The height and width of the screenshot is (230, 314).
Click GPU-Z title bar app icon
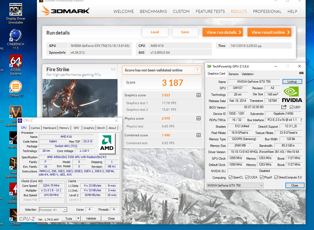point(209,66)
